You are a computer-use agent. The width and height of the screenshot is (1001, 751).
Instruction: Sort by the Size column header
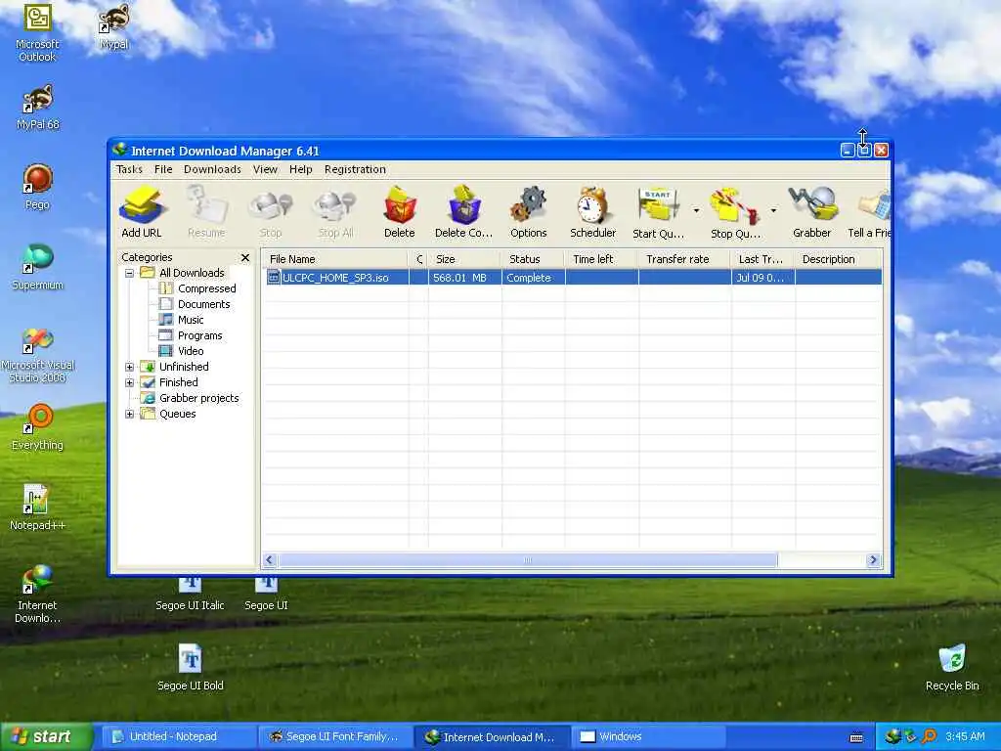pos(464,259)
